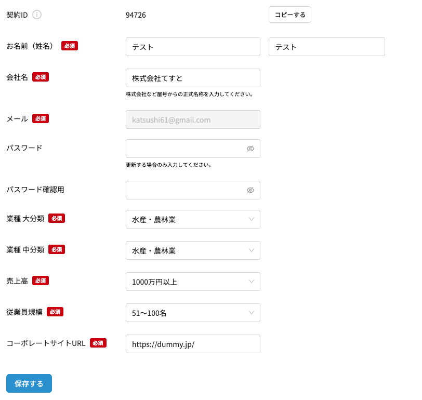The height and width of the screenshot is (400, 422).
Task: Click the 必須 badge next to 売上高
Action: [41, 281]
